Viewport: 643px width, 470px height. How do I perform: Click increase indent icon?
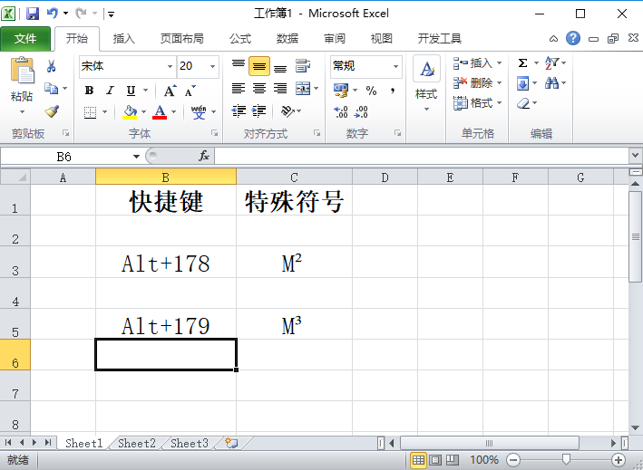(259, 111)
